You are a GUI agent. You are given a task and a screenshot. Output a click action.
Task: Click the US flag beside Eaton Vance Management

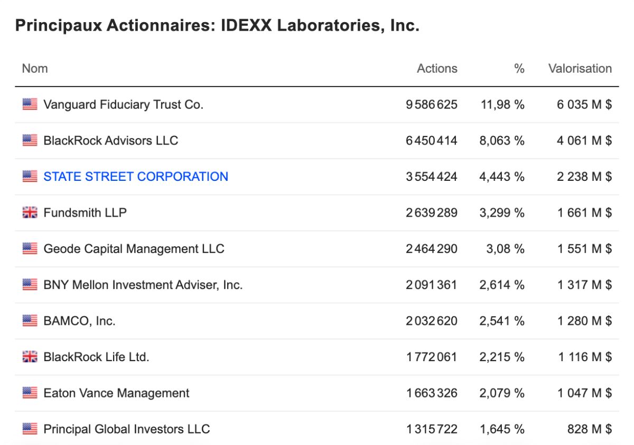click(30, 393)
